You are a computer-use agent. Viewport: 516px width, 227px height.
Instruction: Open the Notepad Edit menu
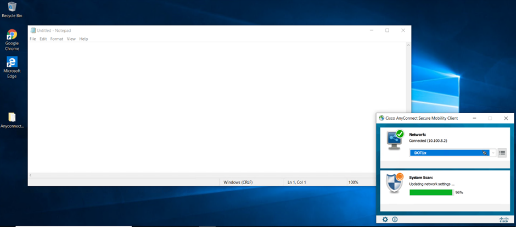click(43, 39)
